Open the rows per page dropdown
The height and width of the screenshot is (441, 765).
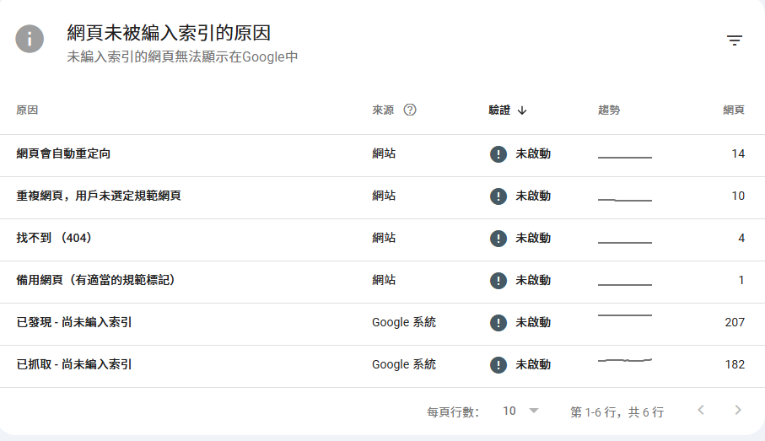[520, 411]
